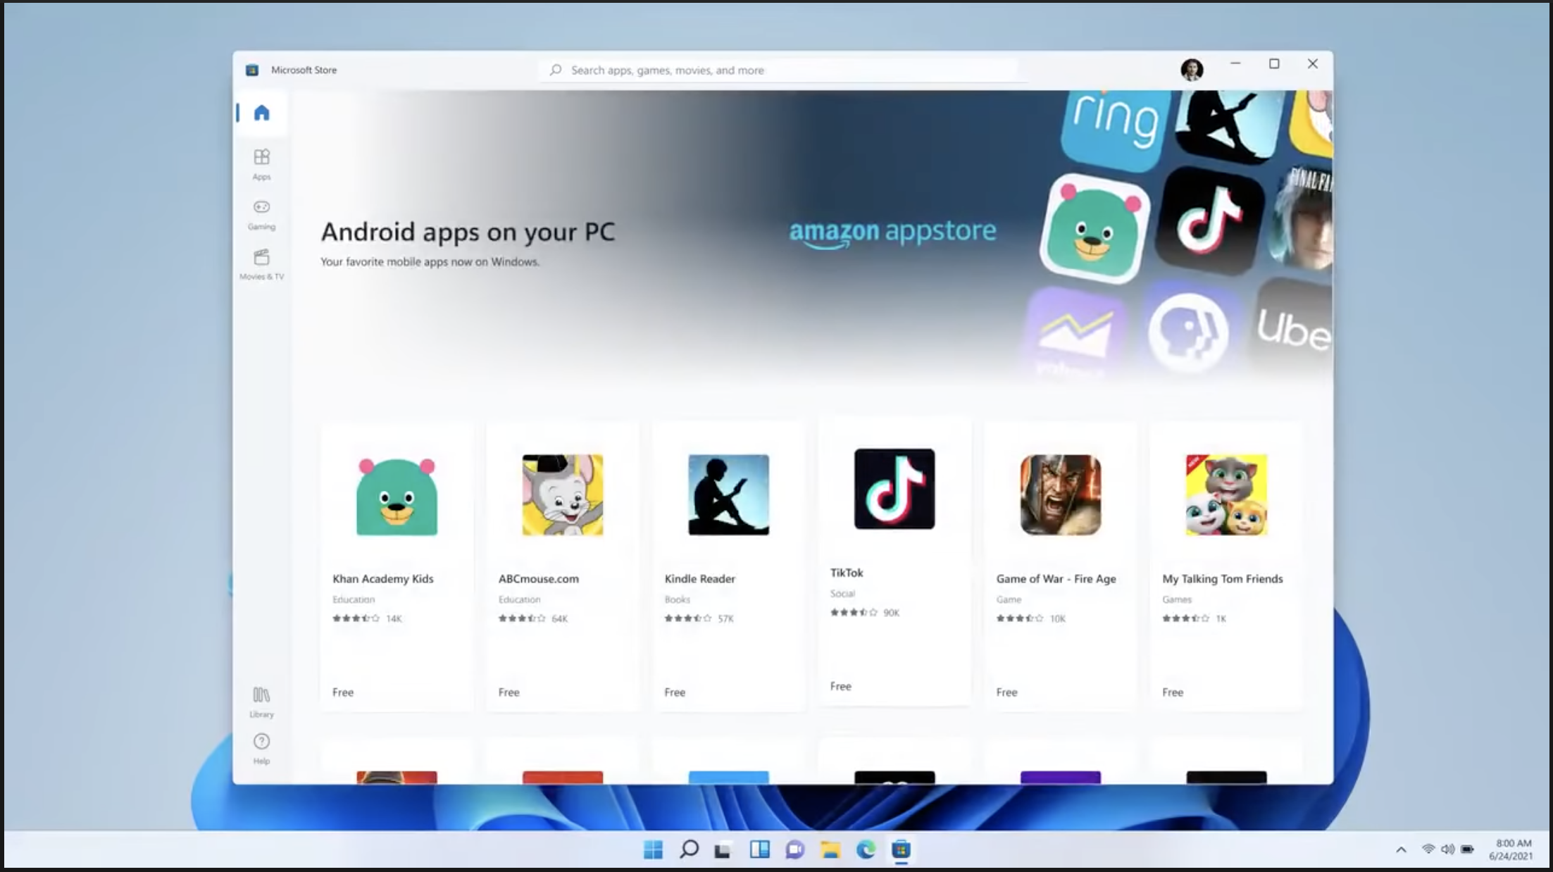Viewport: 1553px width, 872px height.
Task: Click the search magnifier icon in the search bar
Action: point(556,70)
